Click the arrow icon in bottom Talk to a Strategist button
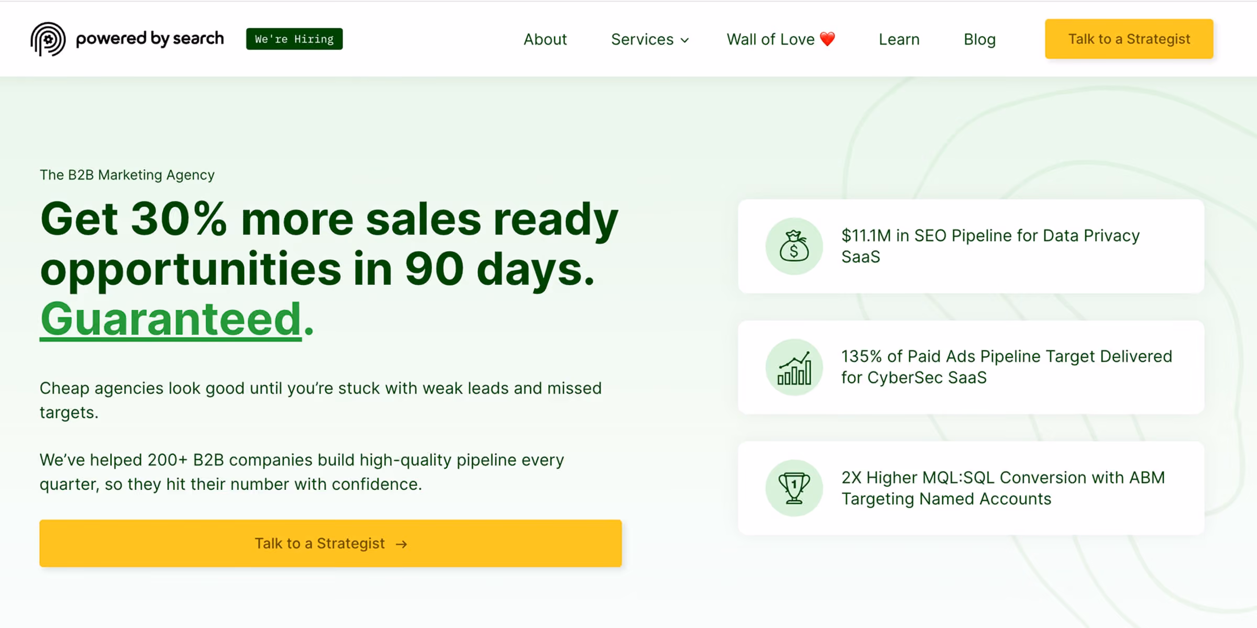The height and width of the screenshot is (628, 1257). click(401, 544)
